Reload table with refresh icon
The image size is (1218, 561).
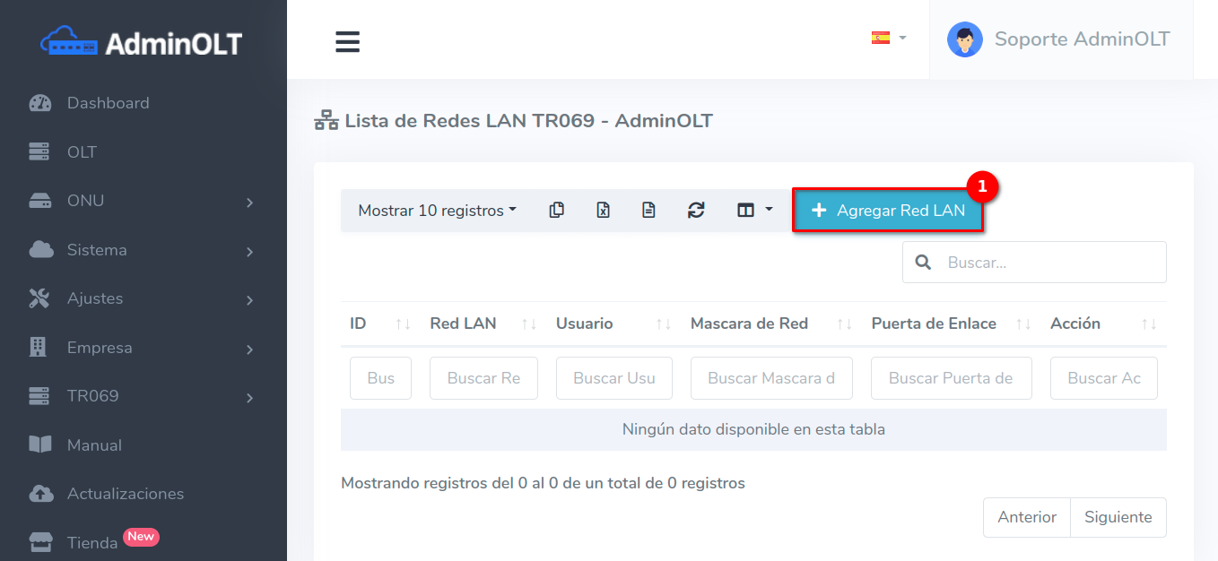(696, 211)
